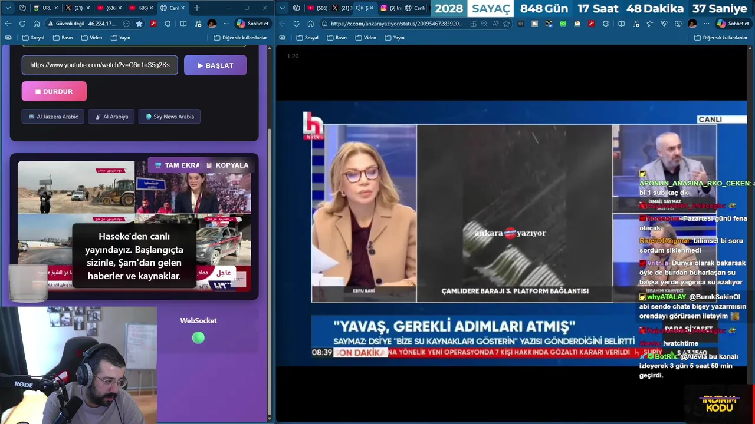Start read aloud from the x.com address bar

coord(495,24)
